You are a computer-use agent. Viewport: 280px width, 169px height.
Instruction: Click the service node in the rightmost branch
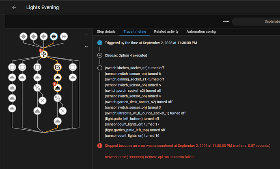coord(73,78)
